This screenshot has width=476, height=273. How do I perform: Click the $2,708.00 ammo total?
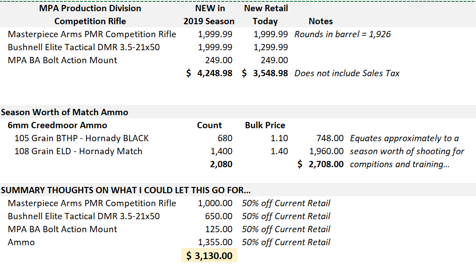click(321, 165)
